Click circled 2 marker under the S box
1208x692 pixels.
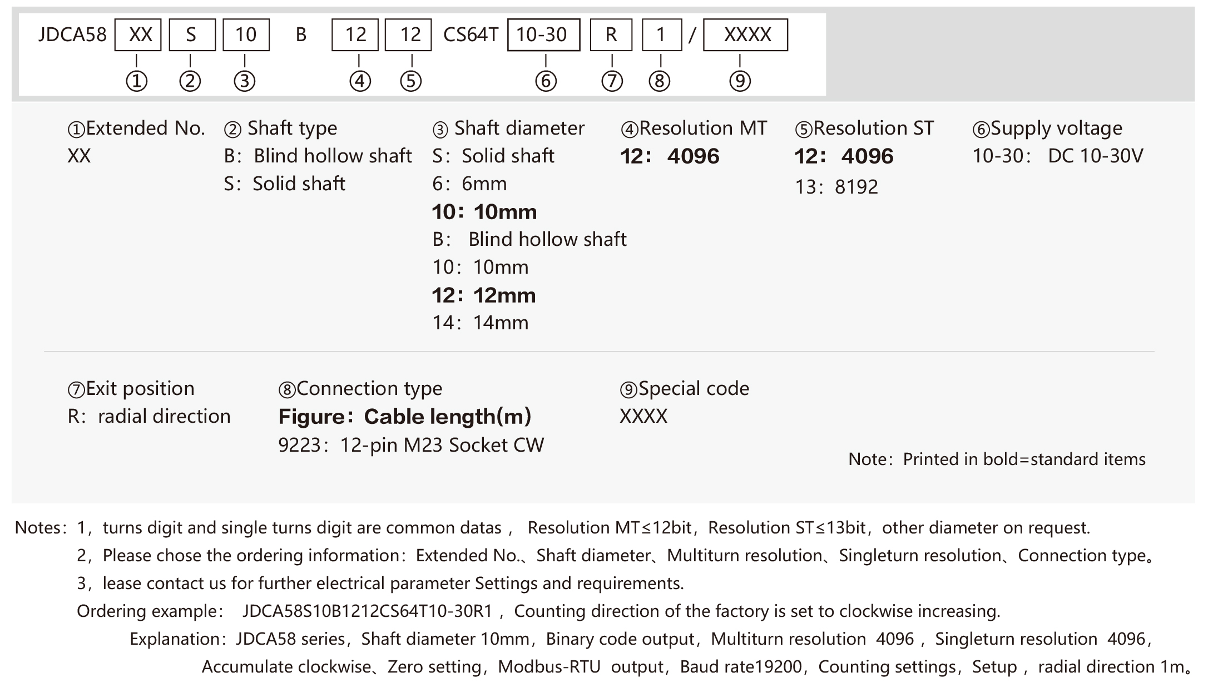click(x=190, y=81)
